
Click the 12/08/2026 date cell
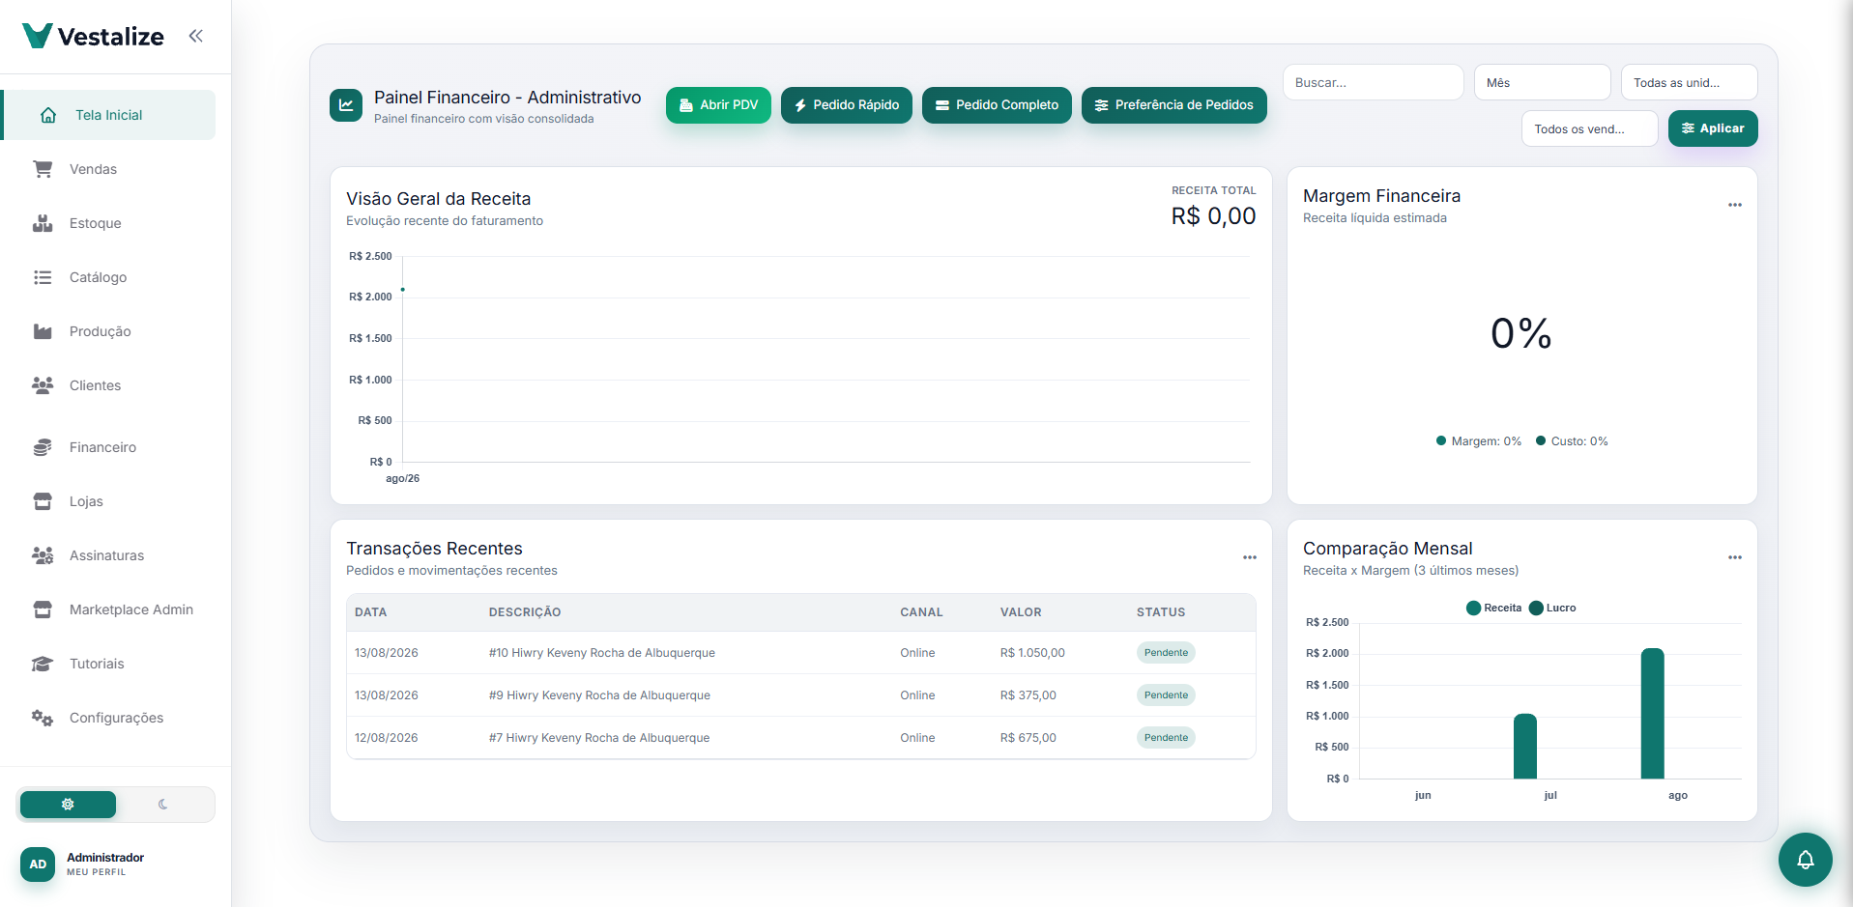387,738
